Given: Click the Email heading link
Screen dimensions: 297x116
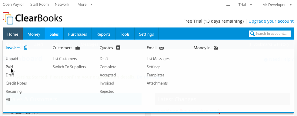Looking at the screenshot, I should point(152,48).
